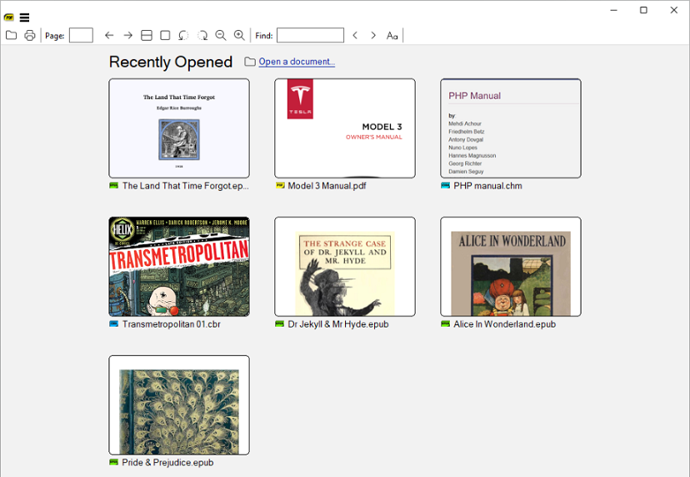This screenshot has width=690, height=477.
Task: Click epub icon beside Alice In Wonderland
Action: (x=445, y=324)
